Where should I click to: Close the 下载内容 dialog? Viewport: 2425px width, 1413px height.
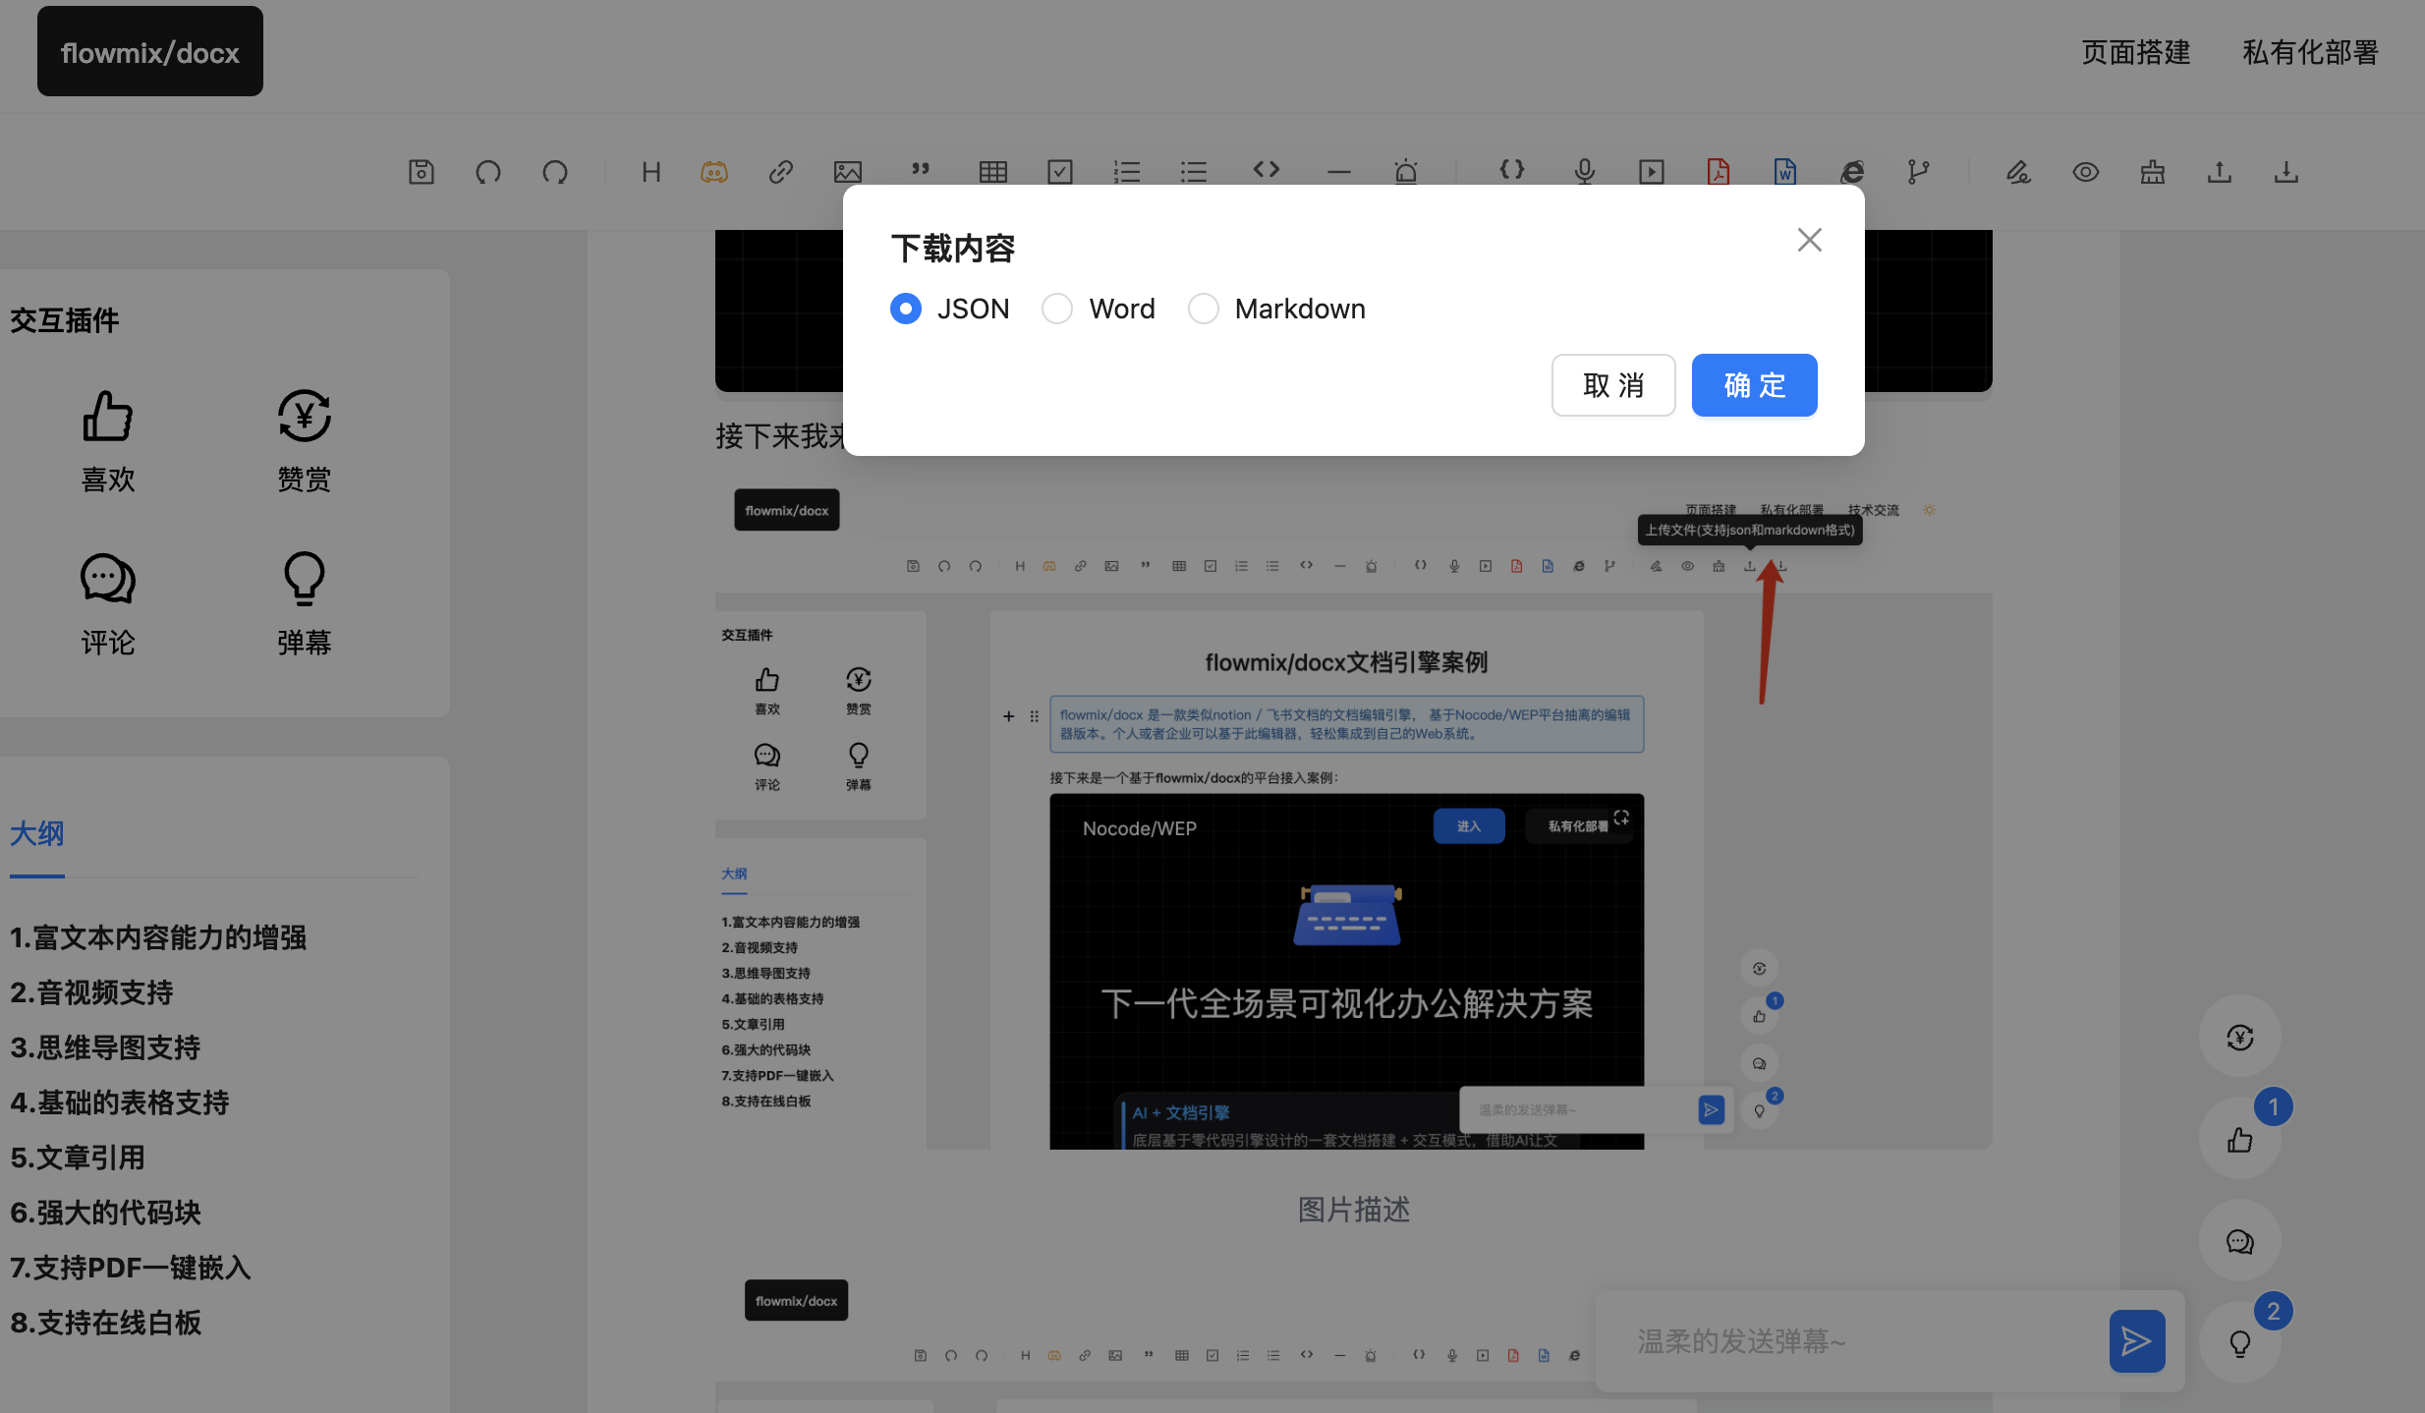point(1810,240)
